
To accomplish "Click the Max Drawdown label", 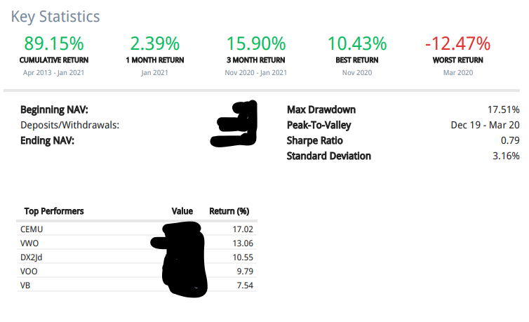I will (x=321, y=110).
